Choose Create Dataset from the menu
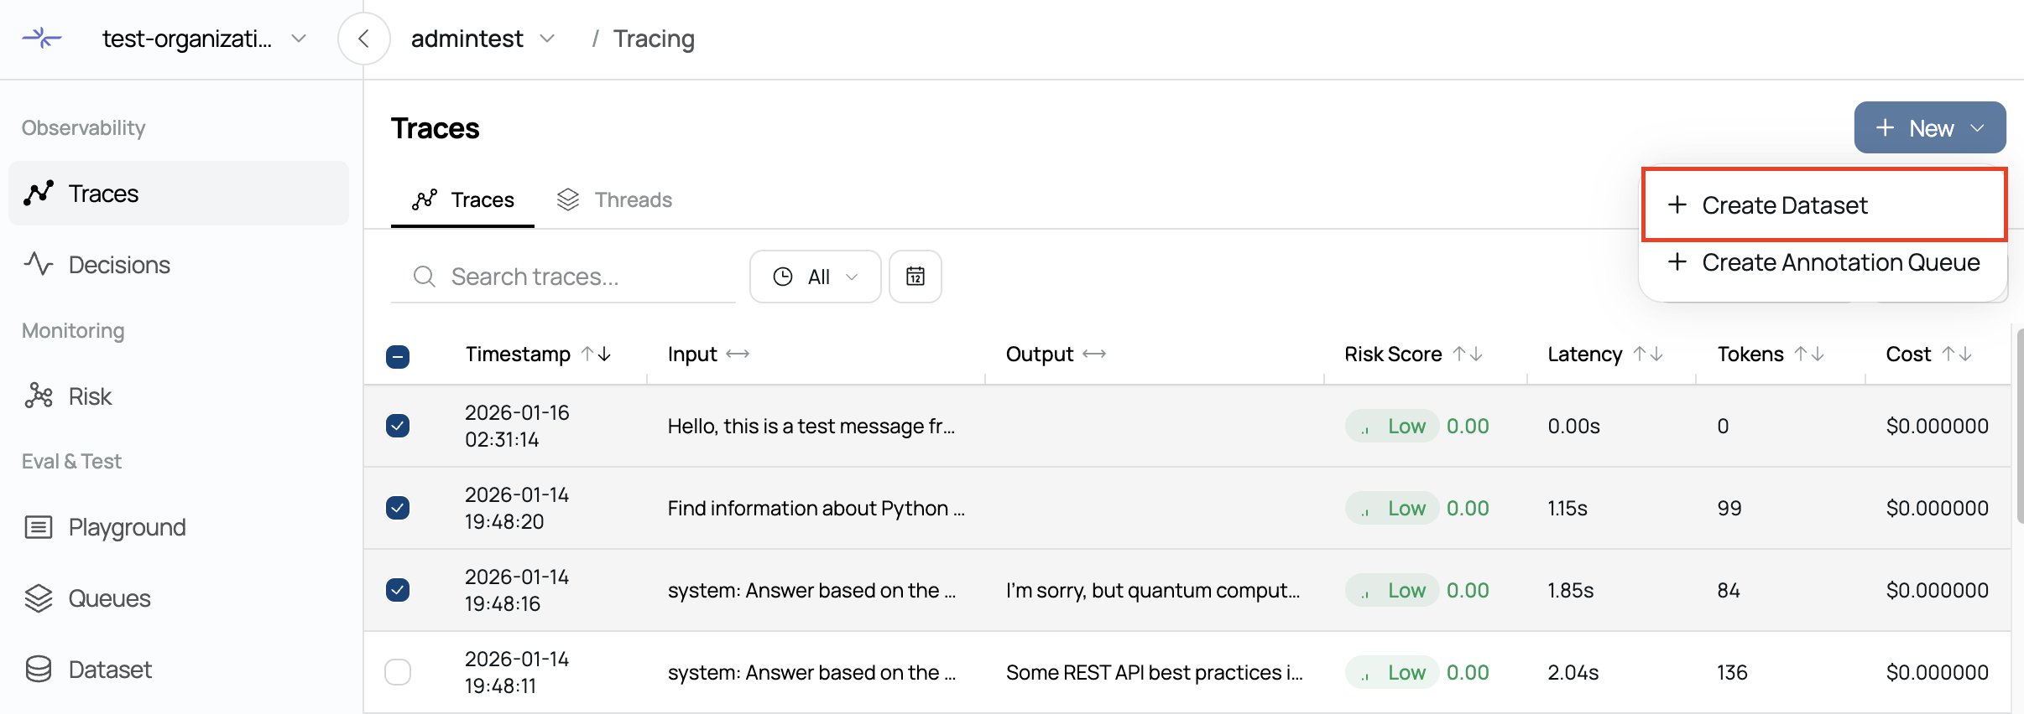The width and height of the screenshot is (2024, 714). [1784, 205]
